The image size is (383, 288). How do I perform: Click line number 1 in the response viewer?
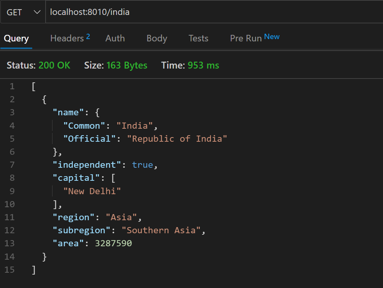pyautogui.click(x=12, y=86)
